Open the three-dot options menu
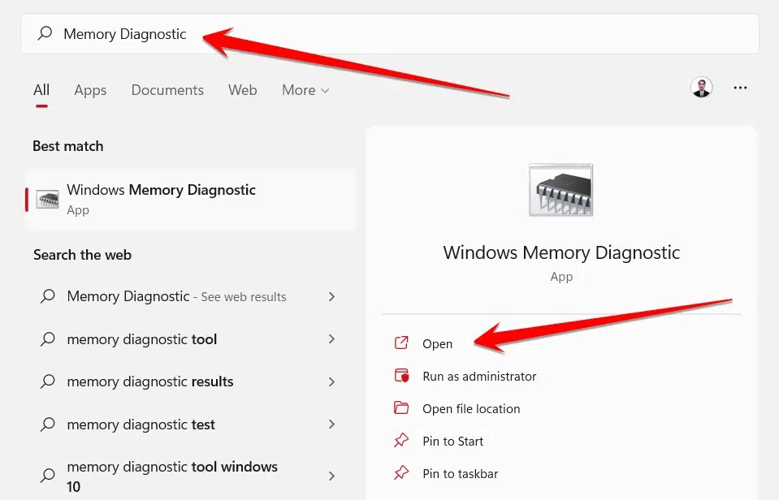779x500 pixels. click(740, 88)
